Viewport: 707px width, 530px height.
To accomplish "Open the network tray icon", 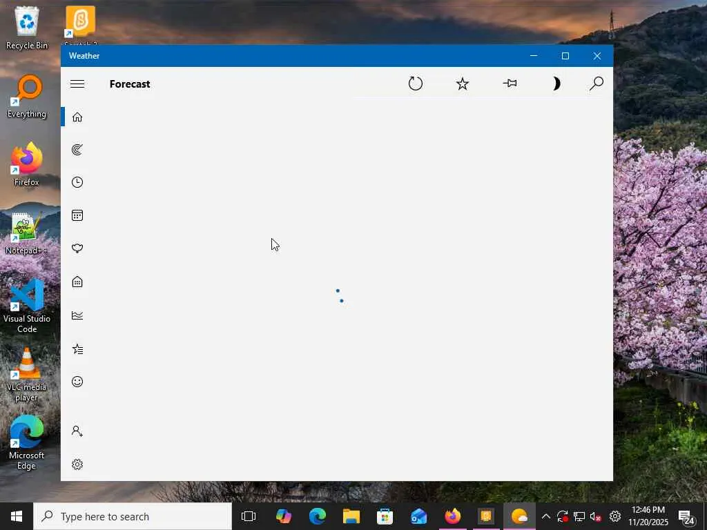I will 579,516.
